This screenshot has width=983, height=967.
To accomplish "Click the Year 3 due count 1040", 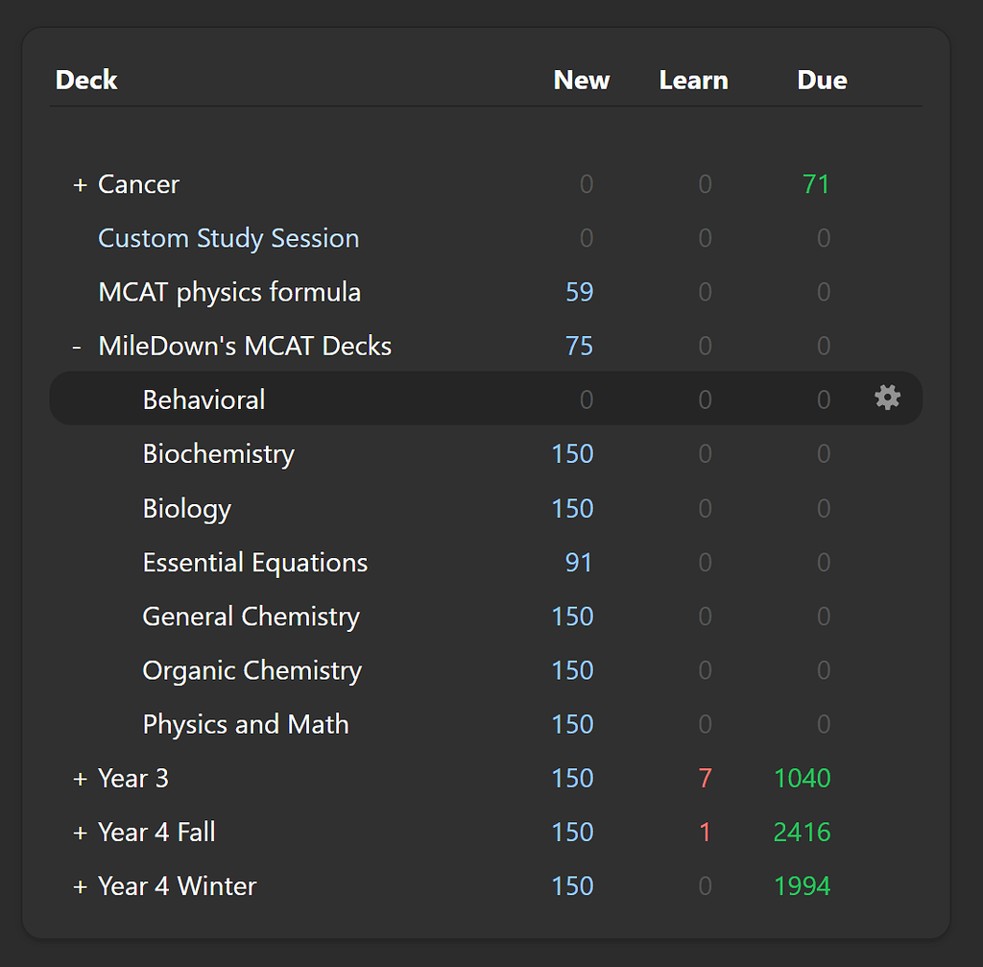I will point(802,779).
